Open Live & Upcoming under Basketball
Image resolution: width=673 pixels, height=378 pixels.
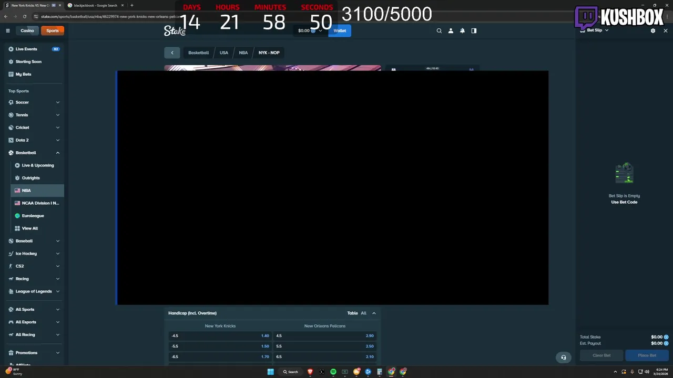pyautogui.click(x=37, y=165)
